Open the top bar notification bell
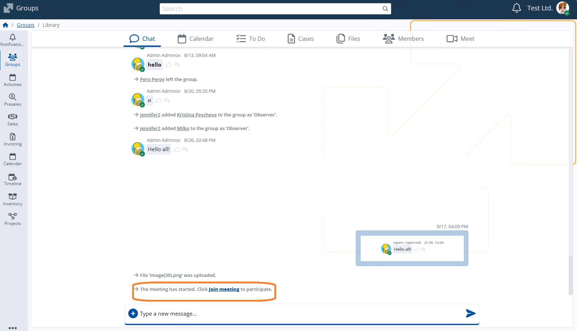Viewport: 577px width, 331px height. pos(516,8)
